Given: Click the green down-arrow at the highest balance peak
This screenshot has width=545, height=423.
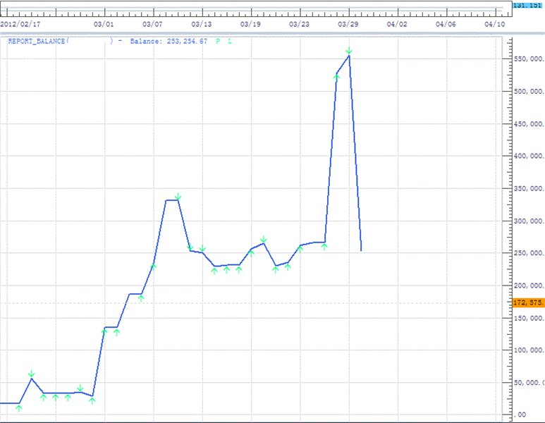Looking at the screenshot, I should coord(349,51).
